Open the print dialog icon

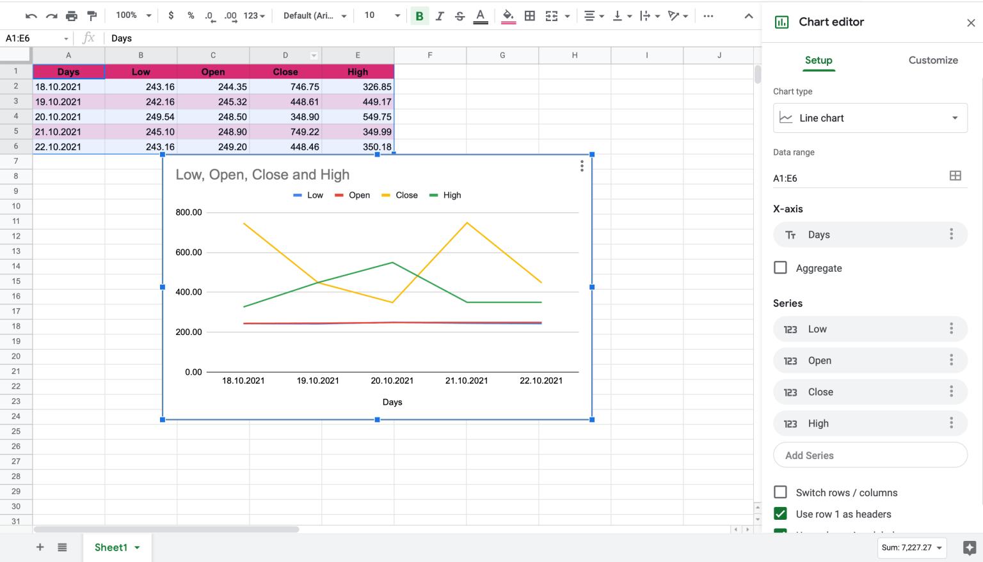[71, 15]
